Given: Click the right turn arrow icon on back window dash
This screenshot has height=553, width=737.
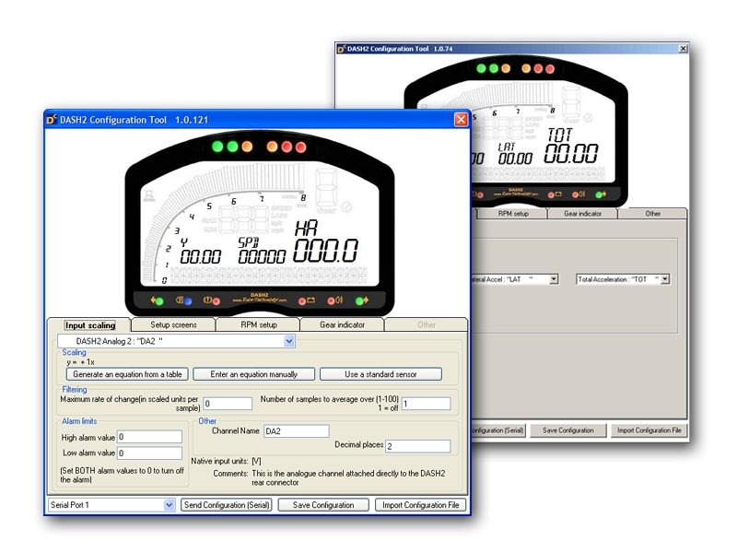Looking at the screenshot, I should 601,194.
